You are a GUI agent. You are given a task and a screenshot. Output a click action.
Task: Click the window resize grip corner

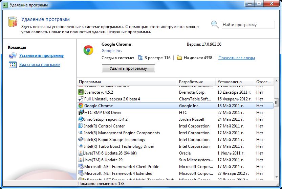[x=278, y=184]
